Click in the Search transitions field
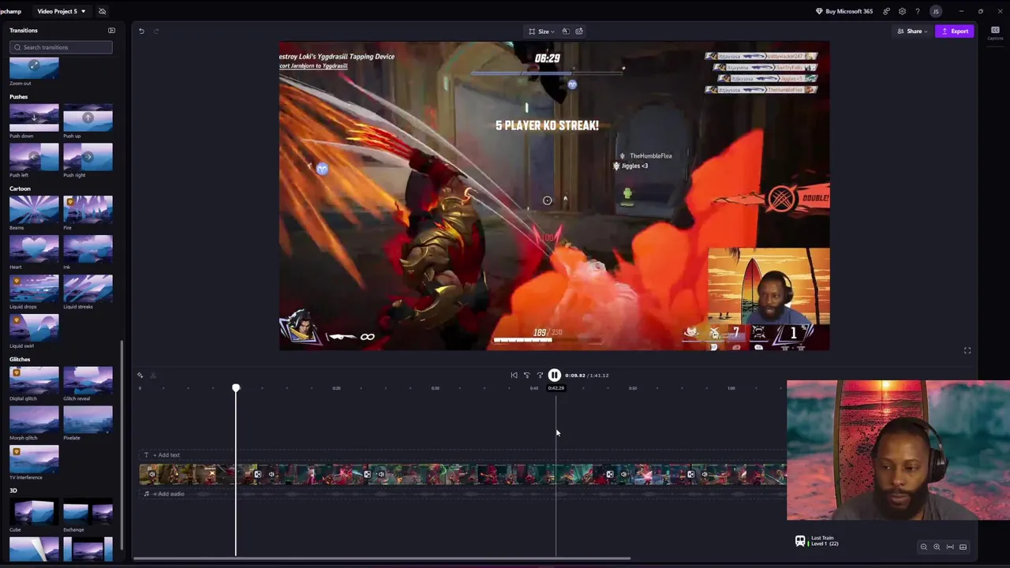 coord(61,47)
